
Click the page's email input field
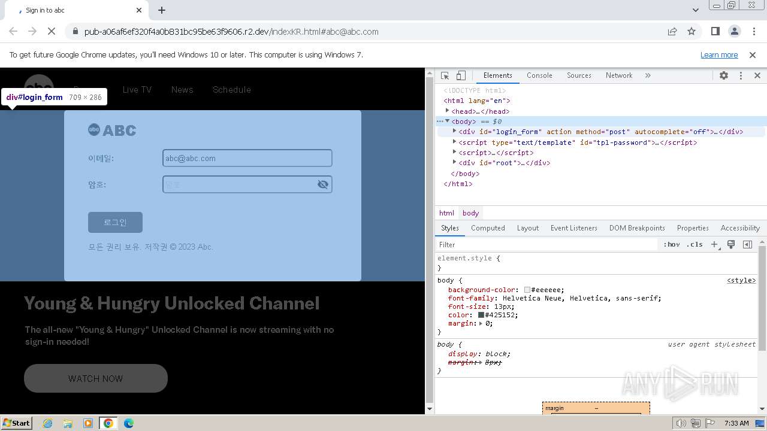click(247, 158)
